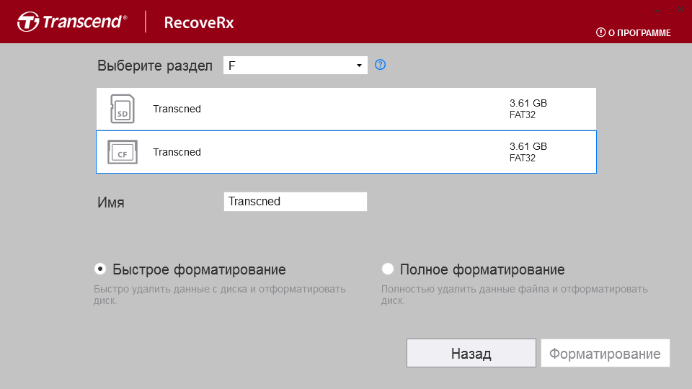The width and height of the screenshot is (692, 389).
Task: Focus the Имя name input field
Action: [x=296, y=202]
